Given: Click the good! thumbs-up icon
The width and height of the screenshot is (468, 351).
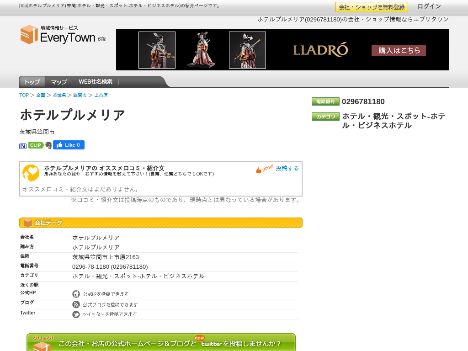Looking at the screenshot, I should point(265,169).
